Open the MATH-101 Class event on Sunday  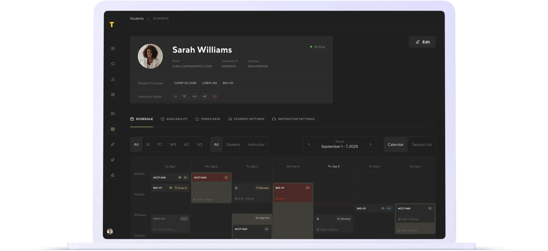(x=171, y=224)
